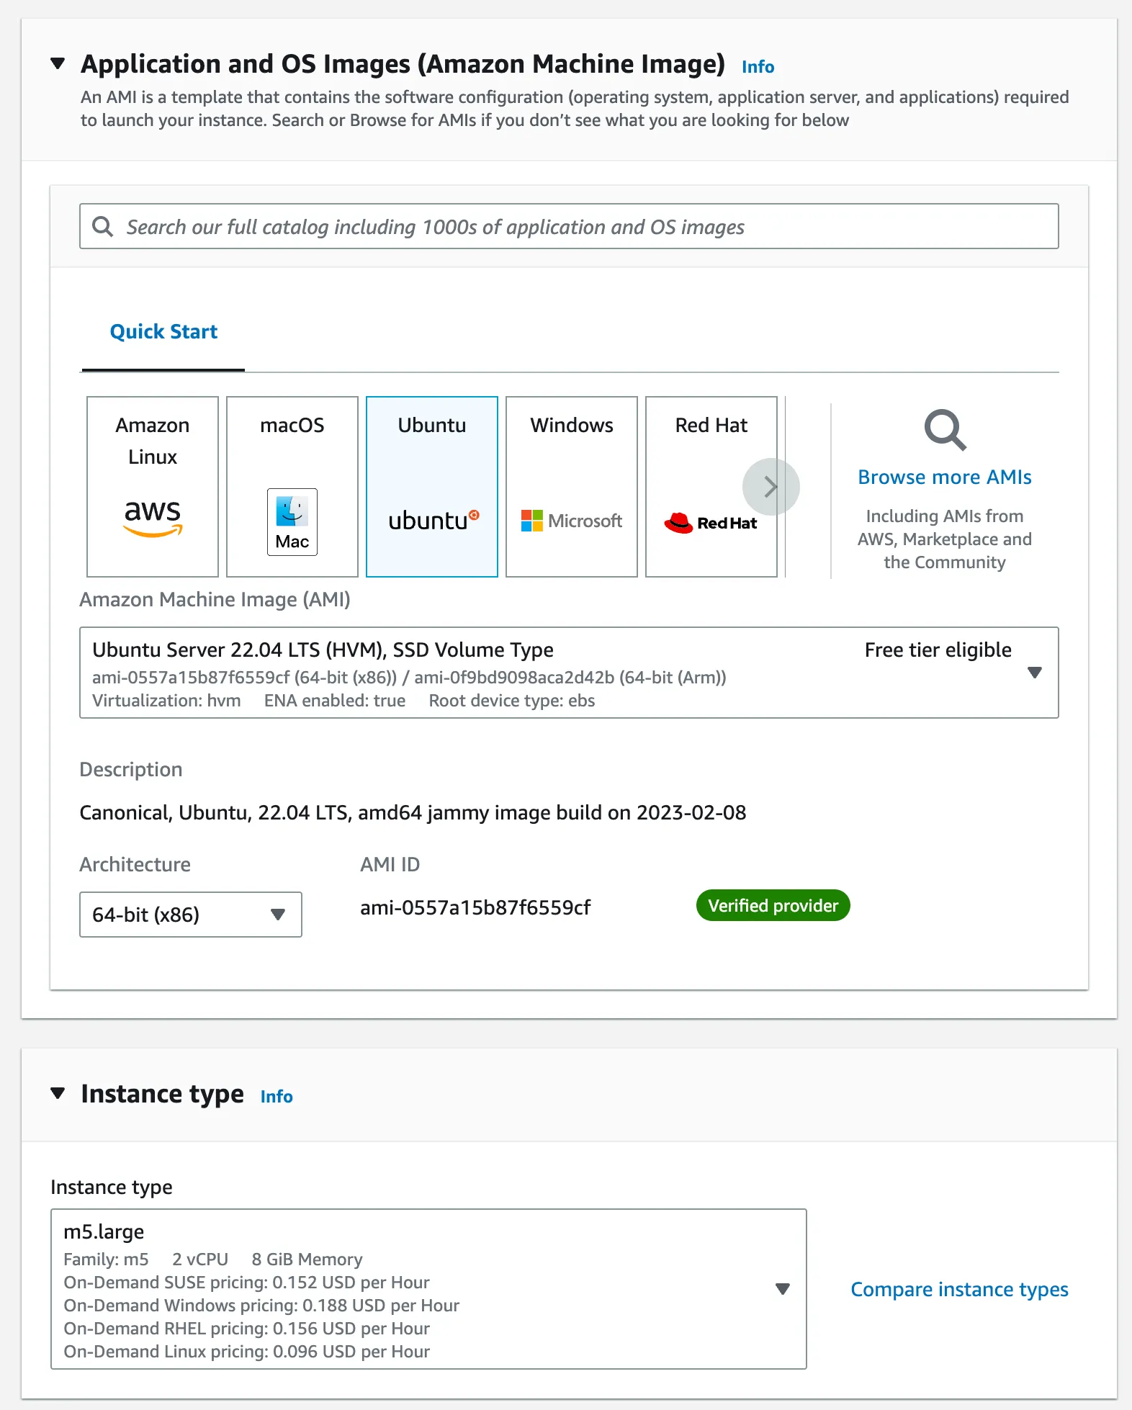Select the Windows Microsoft AMI card

click(x=572, y=487)
